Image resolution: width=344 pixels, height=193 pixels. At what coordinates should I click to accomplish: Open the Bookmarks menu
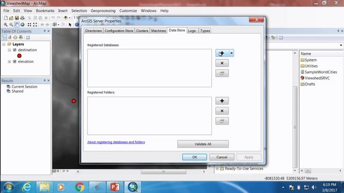coord(45,11)
